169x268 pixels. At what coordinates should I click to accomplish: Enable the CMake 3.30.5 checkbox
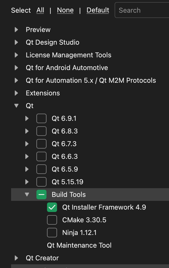[x=52, y=220]
